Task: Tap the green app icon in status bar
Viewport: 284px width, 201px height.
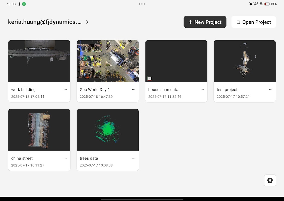Action: click(x=24, y=4)
